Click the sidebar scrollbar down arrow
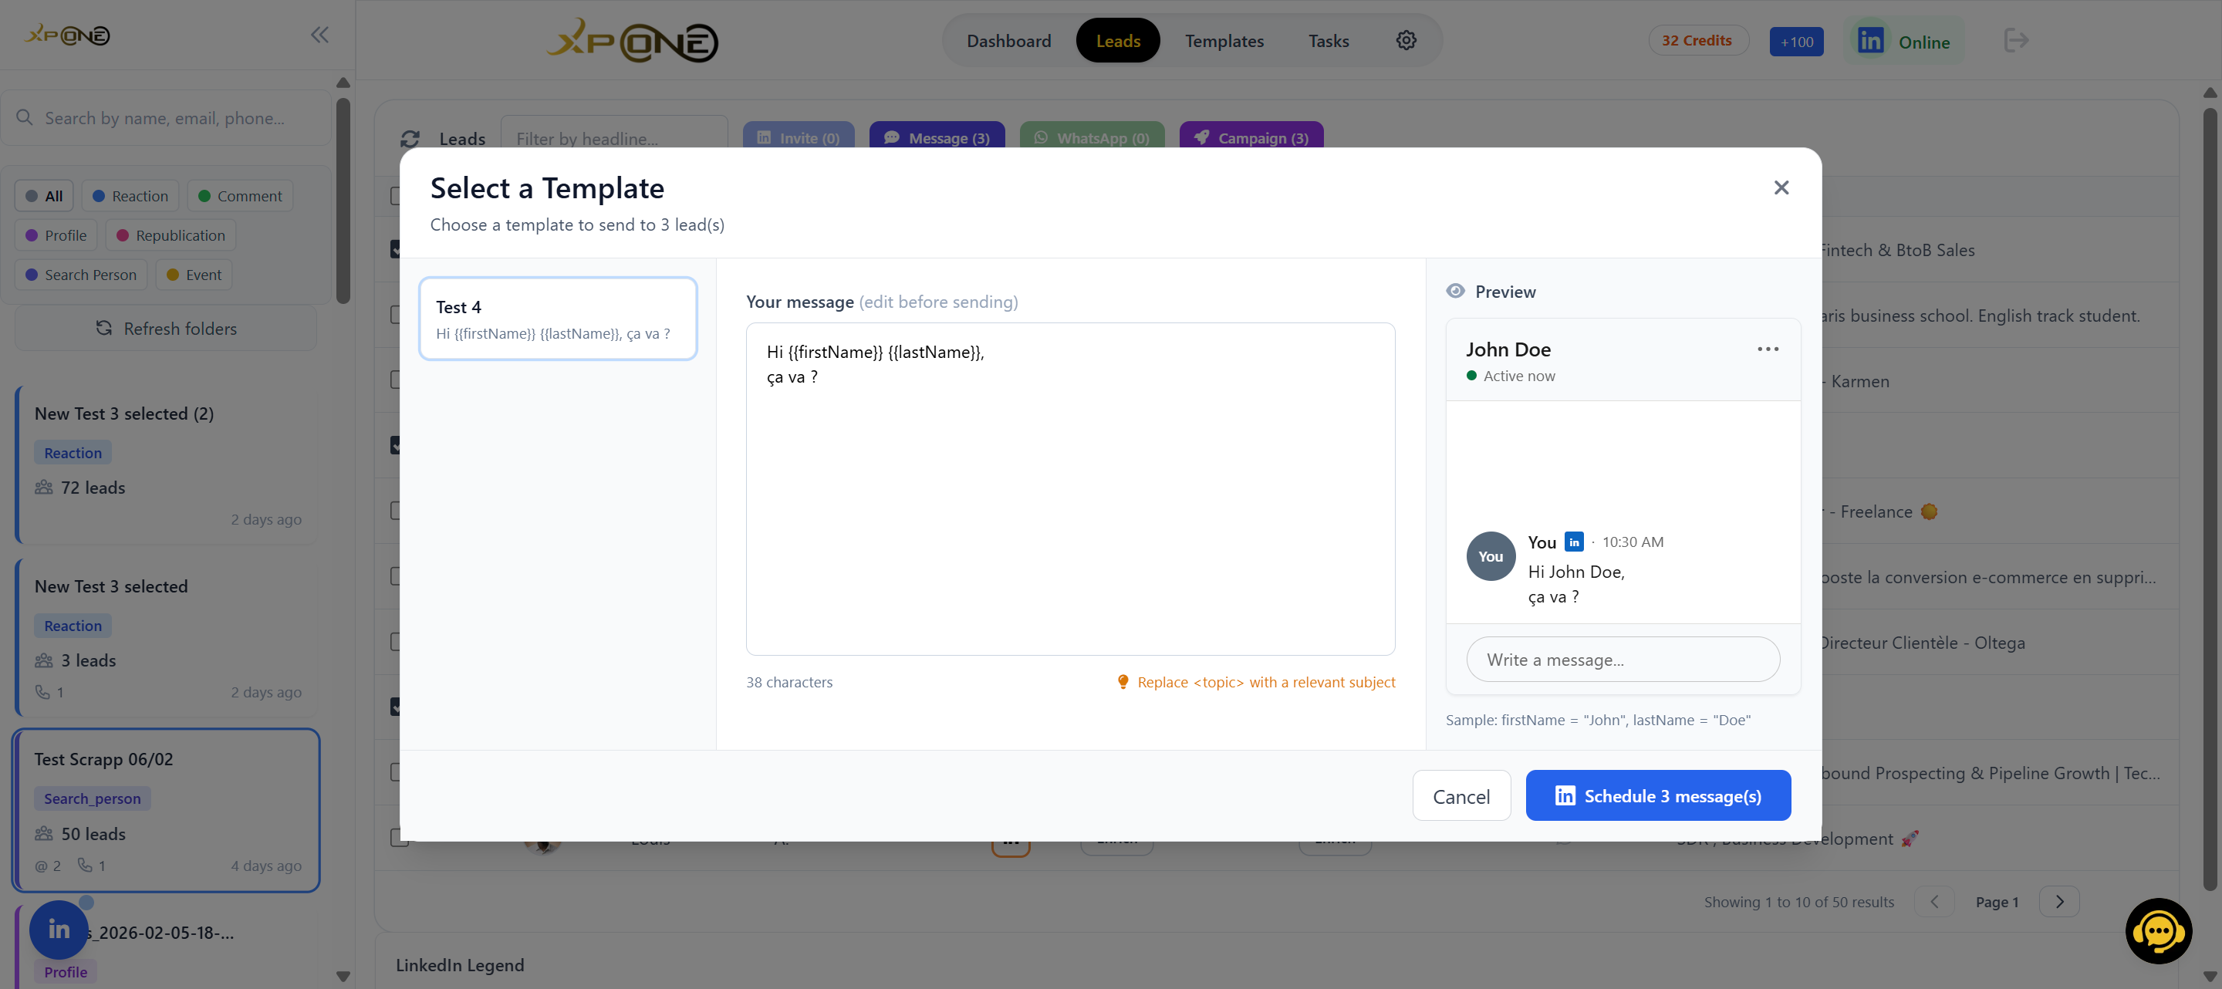 343,977
